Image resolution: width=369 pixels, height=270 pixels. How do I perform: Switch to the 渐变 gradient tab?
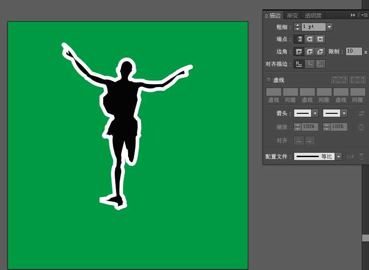[x=293, y=15]
